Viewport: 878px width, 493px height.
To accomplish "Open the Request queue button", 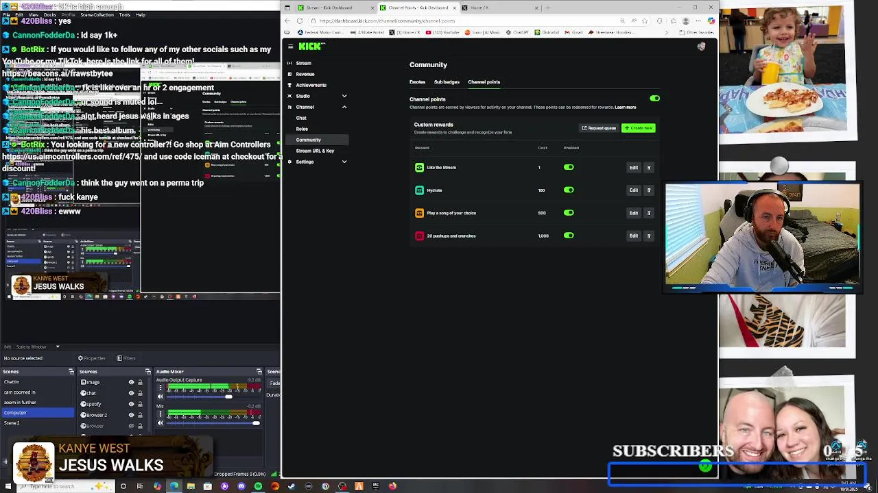I will coord(599,128).
